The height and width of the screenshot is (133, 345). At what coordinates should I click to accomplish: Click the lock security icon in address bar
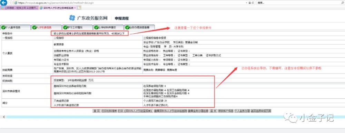[250, 3]
